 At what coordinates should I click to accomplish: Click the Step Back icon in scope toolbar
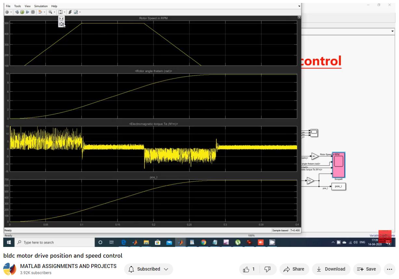click(x=17, y=12)
